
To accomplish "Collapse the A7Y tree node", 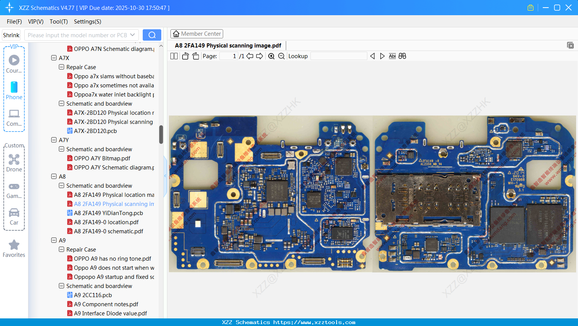I will [x=54, y=140].
